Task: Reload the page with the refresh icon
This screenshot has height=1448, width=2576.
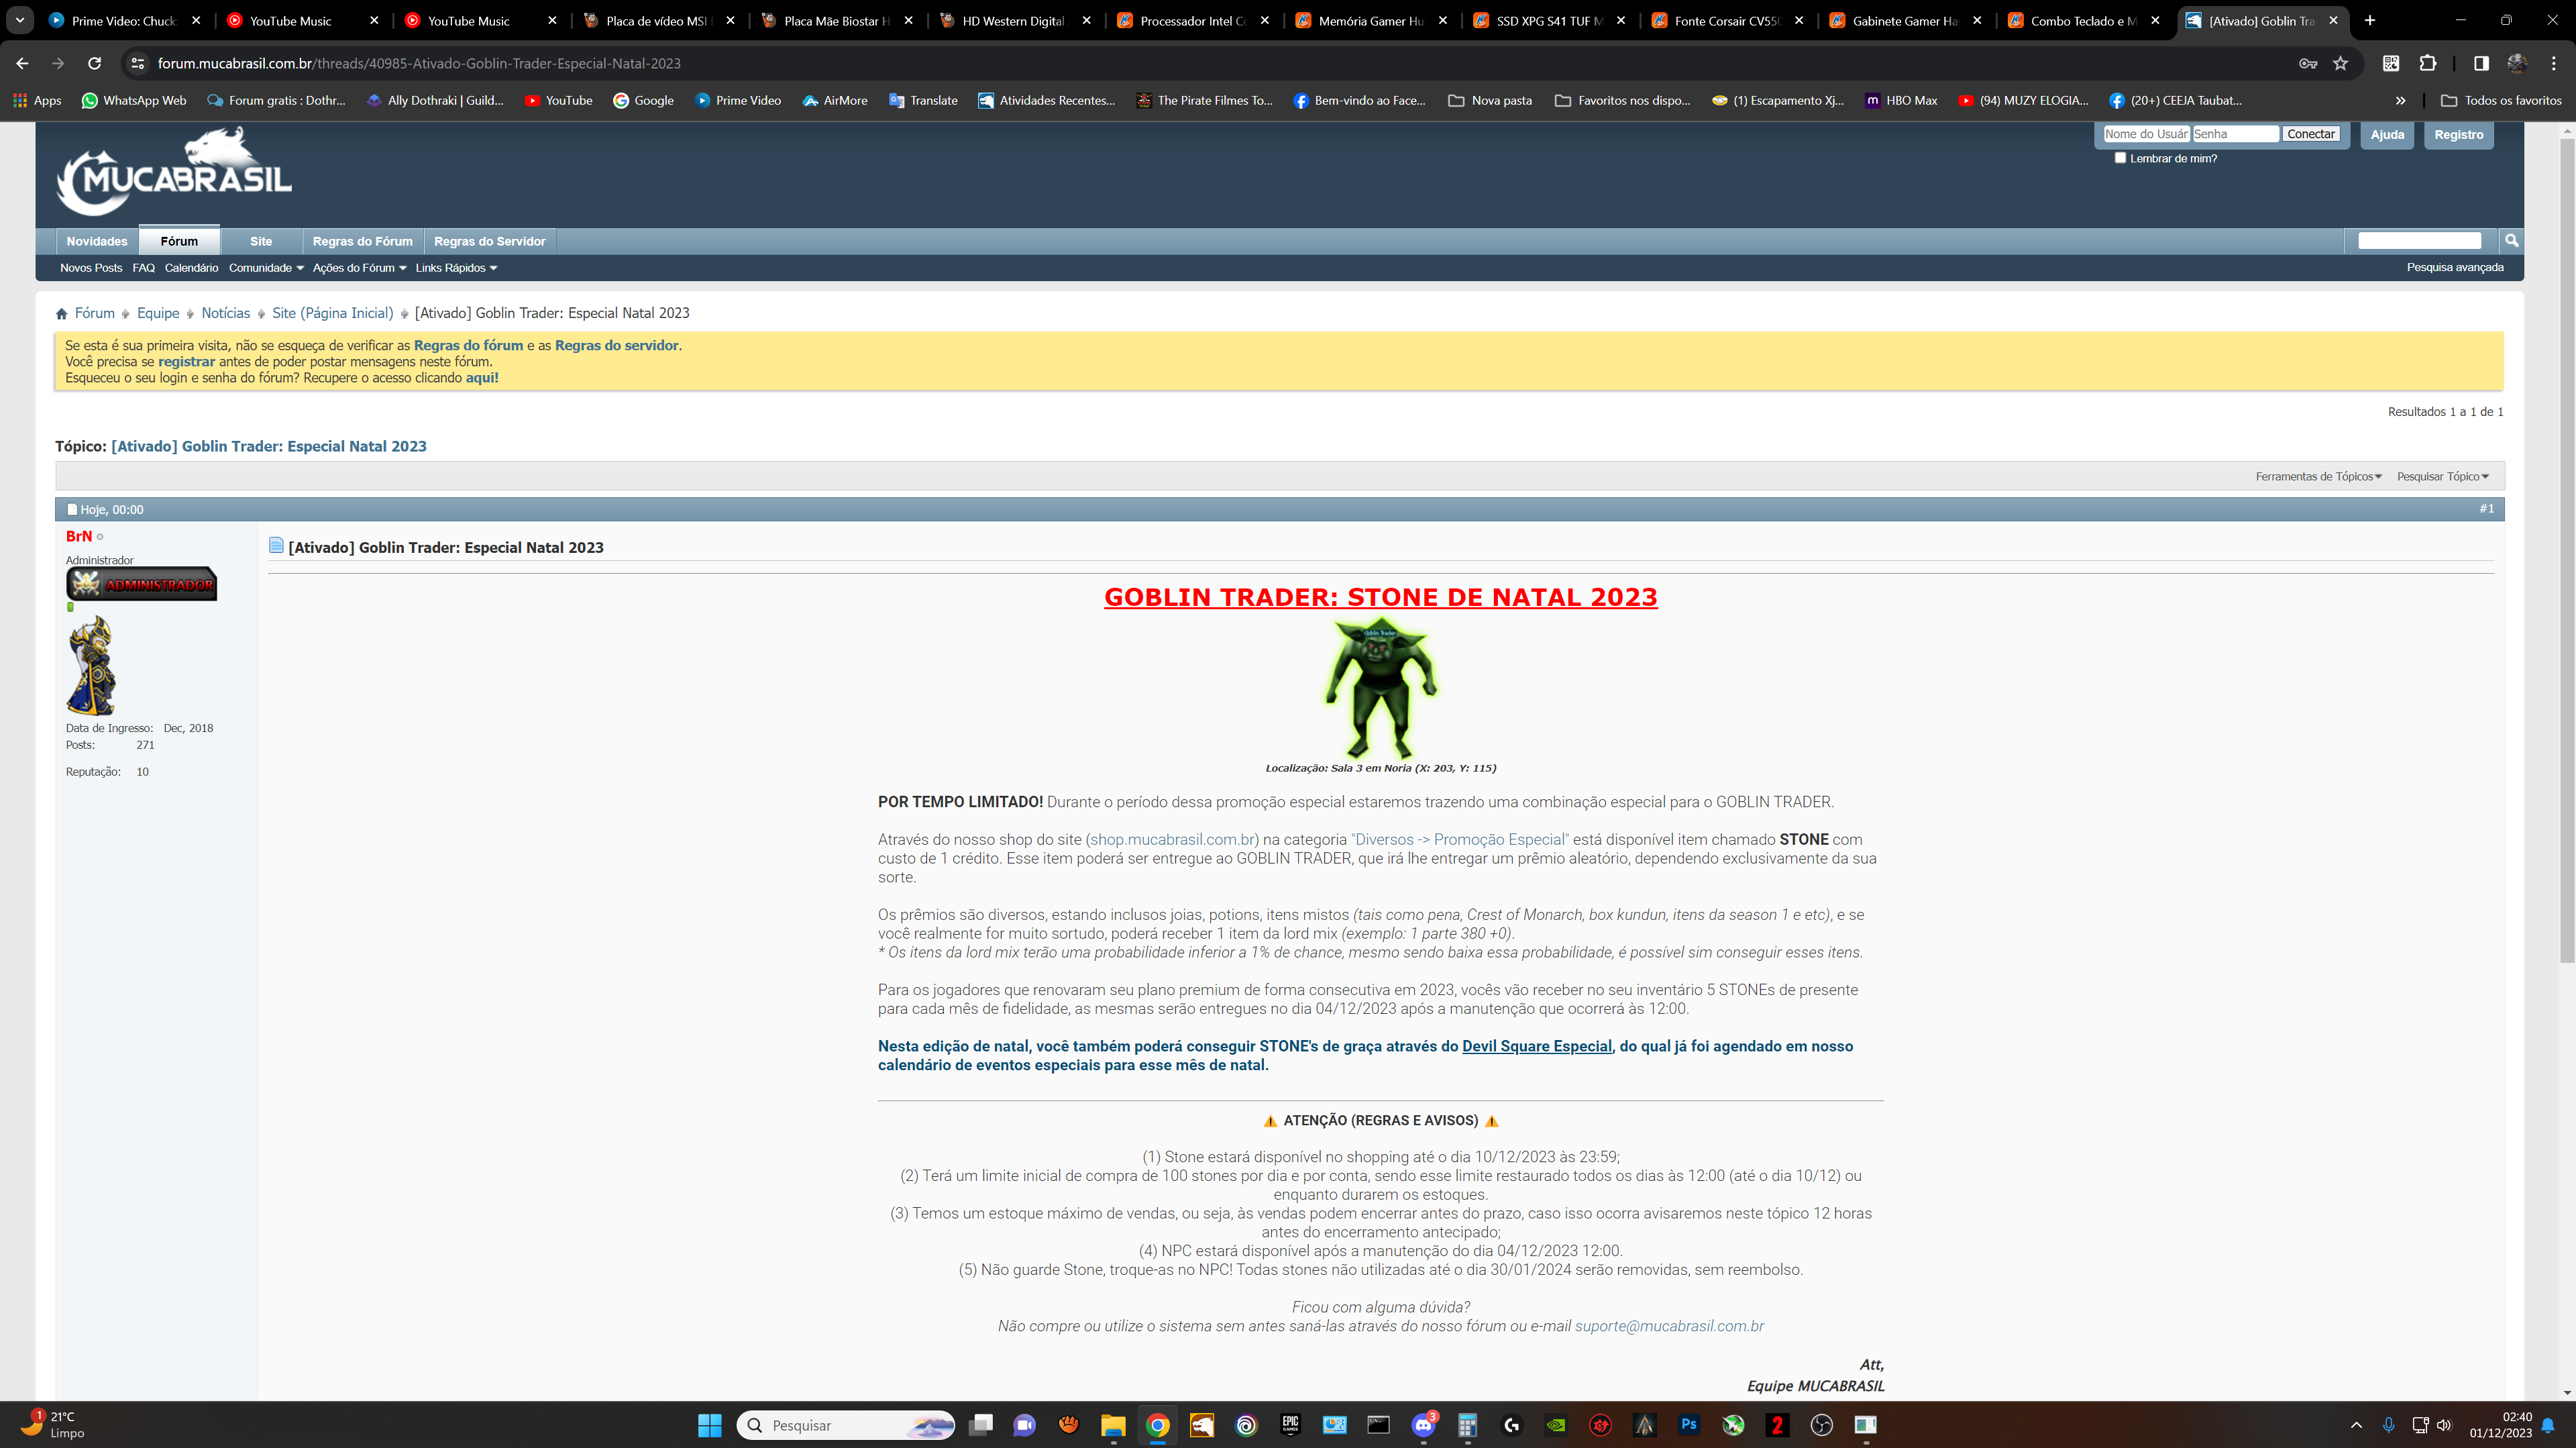Action: (x=94, y=63)
